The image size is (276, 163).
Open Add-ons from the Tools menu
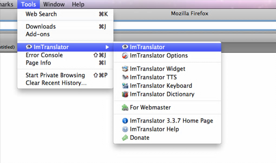pyautogui.click(x=38, y=34)
